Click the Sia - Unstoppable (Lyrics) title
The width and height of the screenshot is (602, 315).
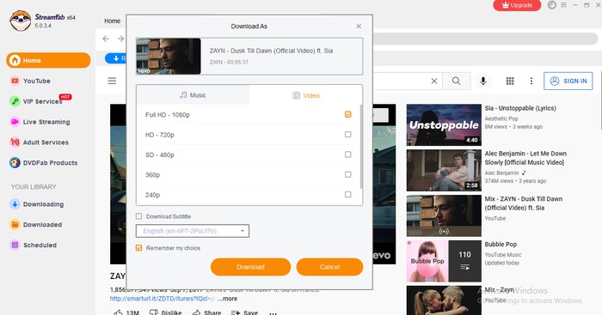[x=520, y=108]
